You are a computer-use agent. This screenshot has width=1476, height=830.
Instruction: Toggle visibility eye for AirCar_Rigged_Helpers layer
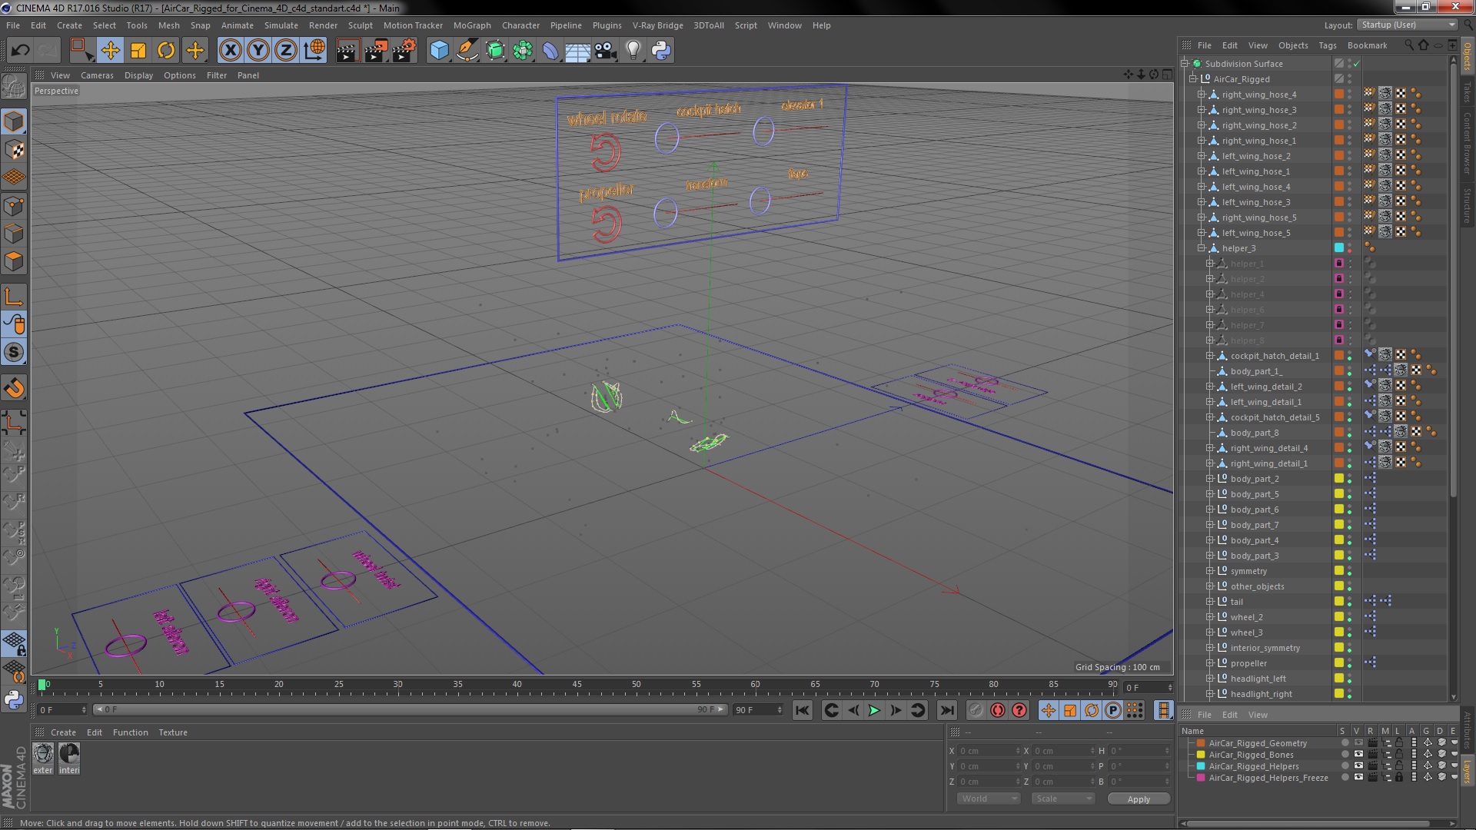tap(1358, 766)
